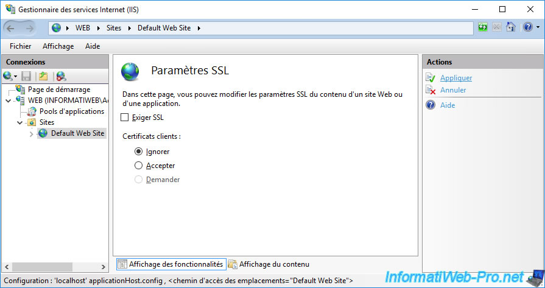The image size is (545, 288).
Task: Expand the Default Web Site tree node
Action: tap(32, 133)
